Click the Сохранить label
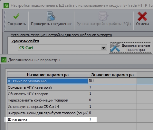 17,24
